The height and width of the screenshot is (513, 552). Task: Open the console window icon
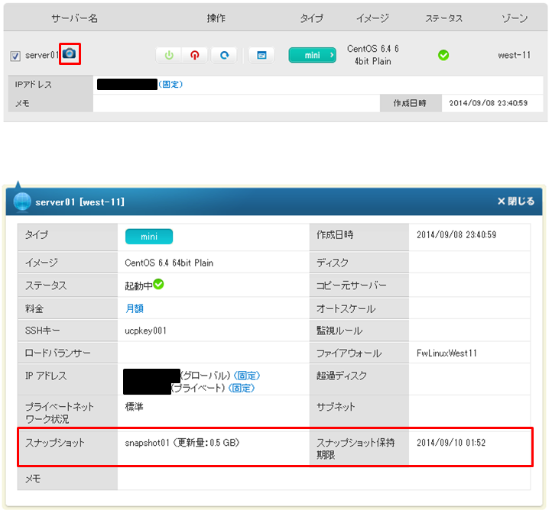click(261, 55)
